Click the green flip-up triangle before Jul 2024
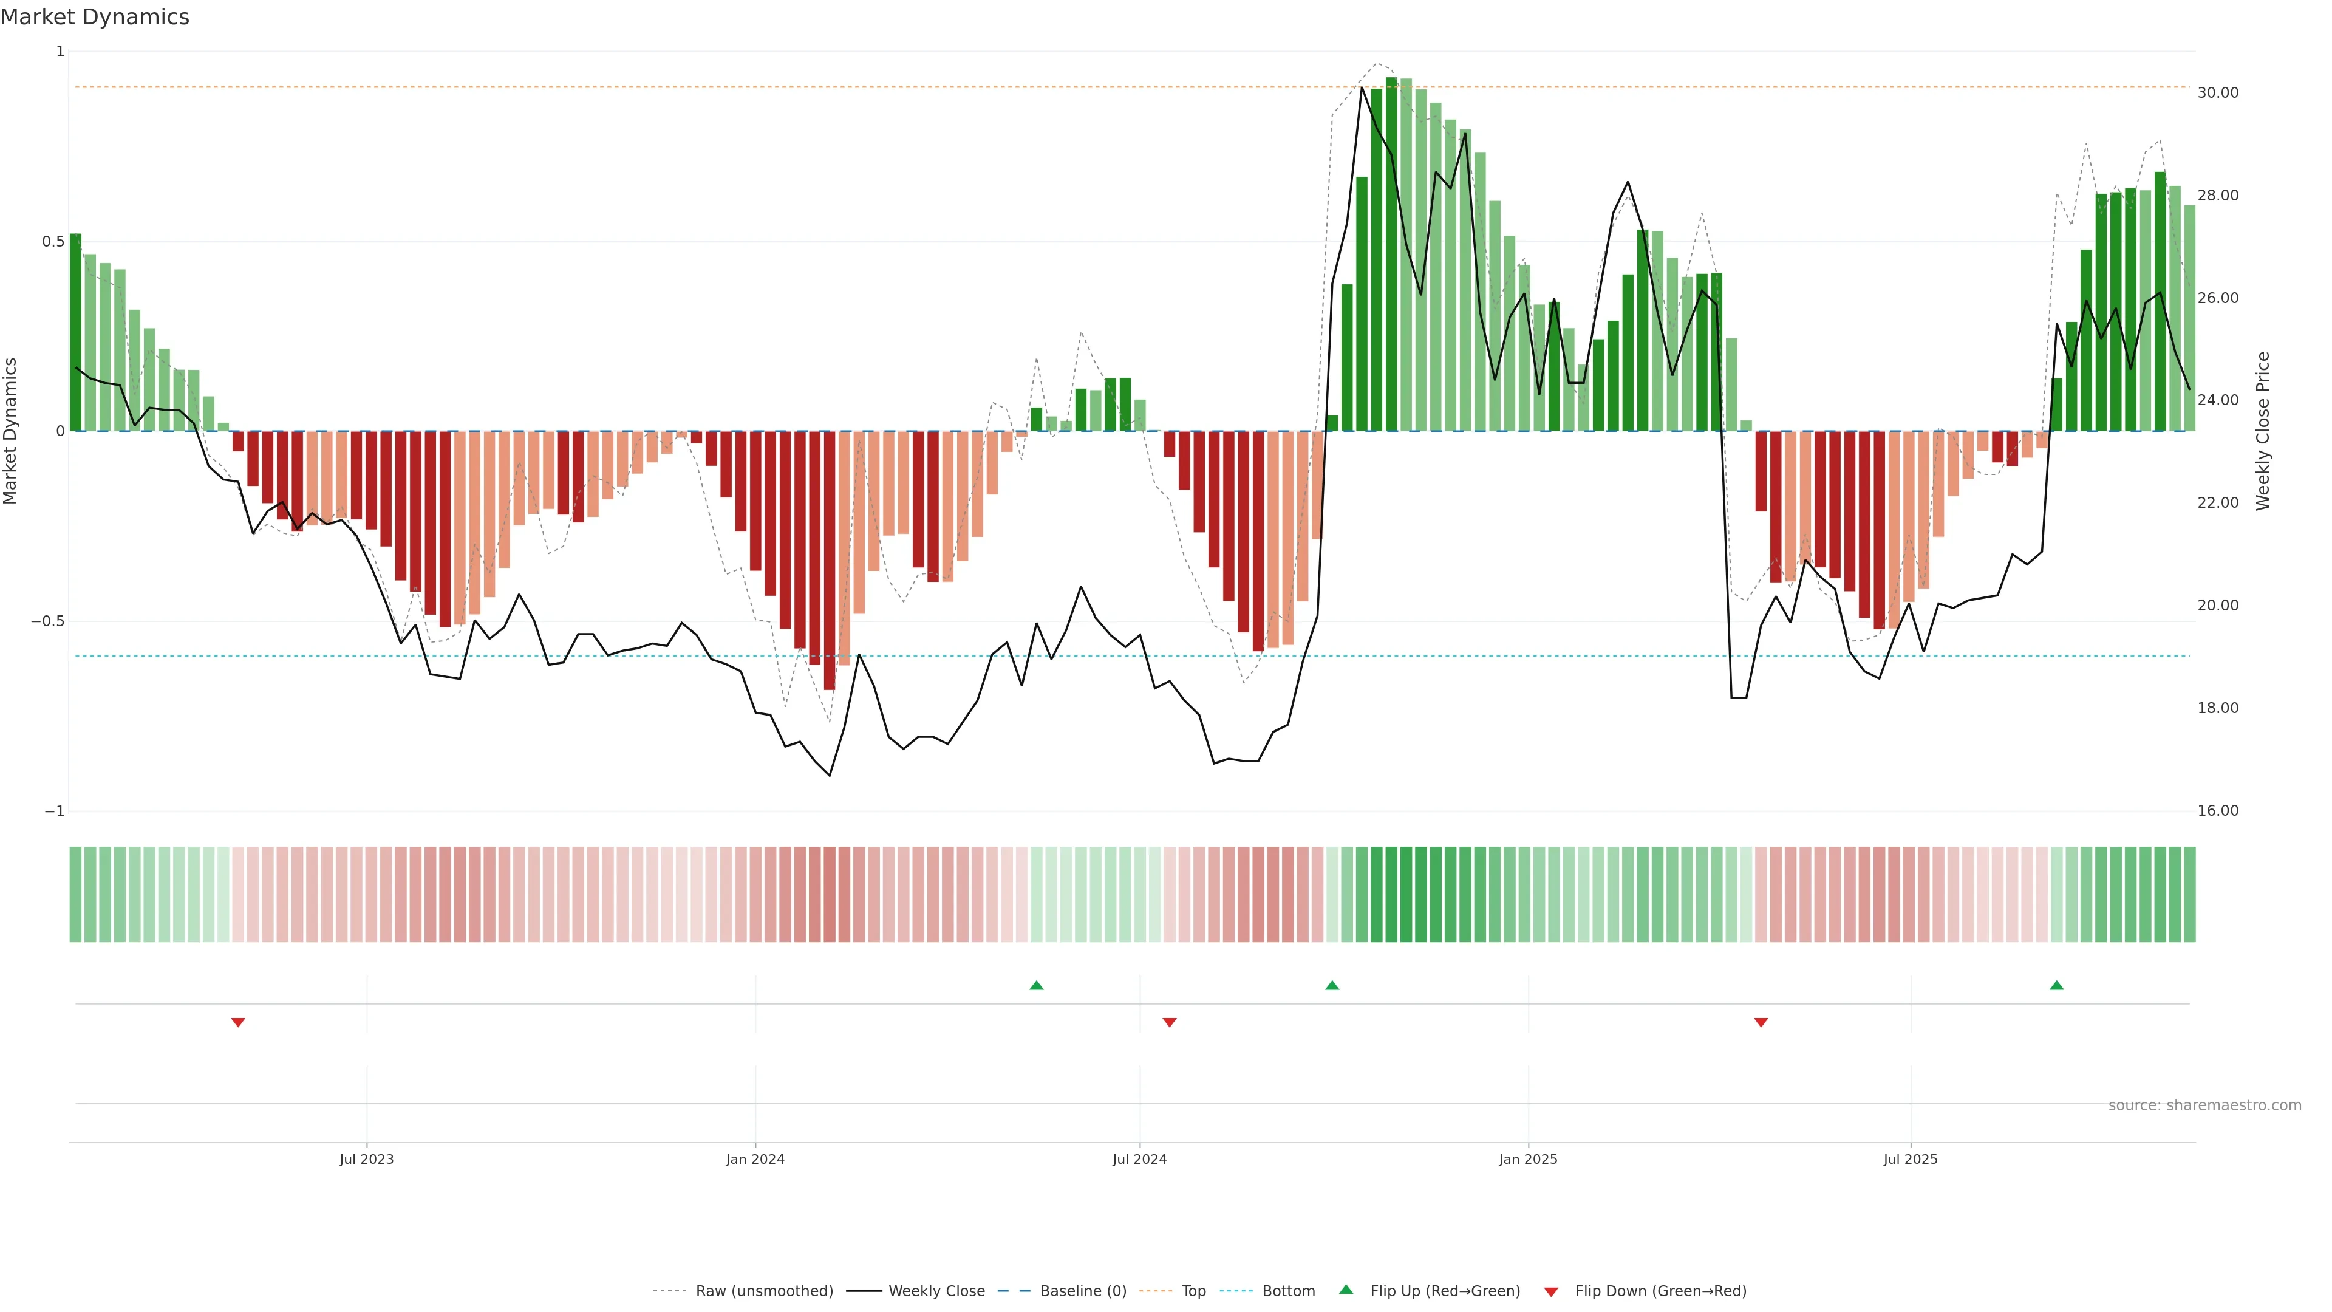The width and height of the screenshot is (2332, 1312). click(x=1037, y=985)
